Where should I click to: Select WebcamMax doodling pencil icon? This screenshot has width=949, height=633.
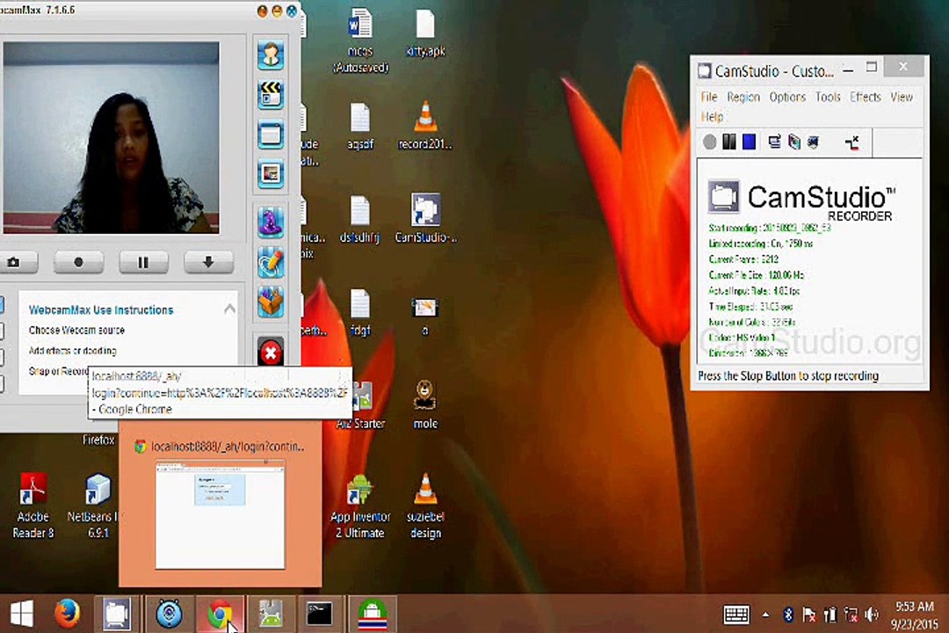(271, 262)
